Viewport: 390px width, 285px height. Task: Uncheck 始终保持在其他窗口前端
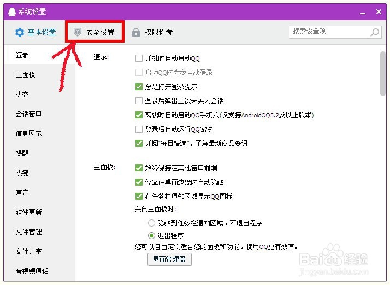click(x=139, y=168)
